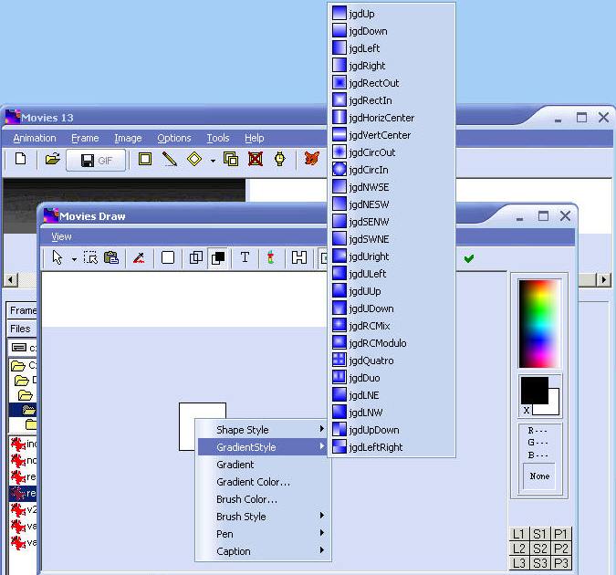Image resolution: width=616 pixels, height=575 pixels.
Task: Click the Text tool T icon
Action: point(245,258)
